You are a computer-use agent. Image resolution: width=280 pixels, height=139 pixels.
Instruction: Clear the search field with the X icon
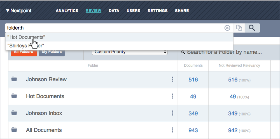227,28
